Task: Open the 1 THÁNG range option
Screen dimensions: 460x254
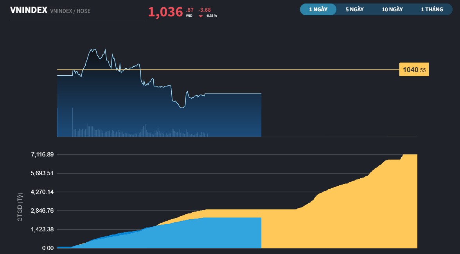Action: [431, 9]
